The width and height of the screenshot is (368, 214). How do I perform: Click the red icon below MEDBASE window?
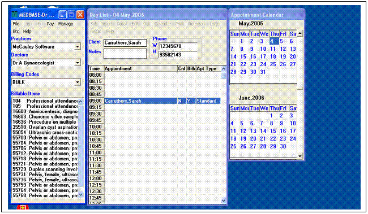point(23,207)
